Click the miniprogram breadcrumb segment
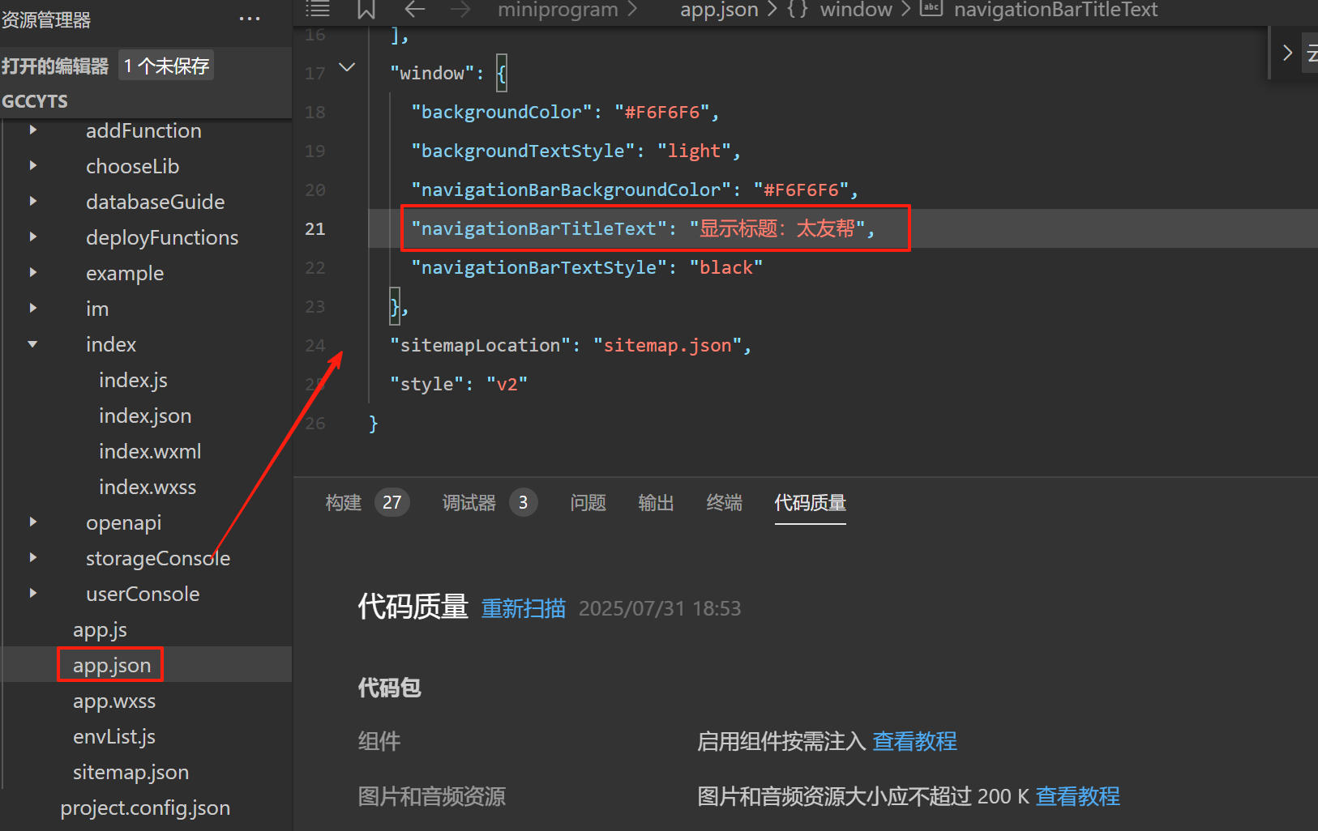 558,10
